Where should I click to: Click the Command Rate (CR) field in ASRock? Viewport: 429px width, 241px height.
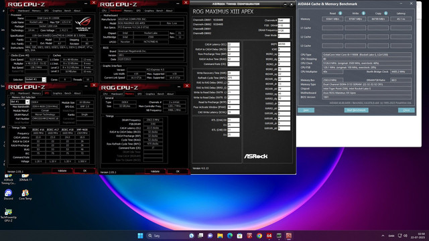click(x=233, y=64)
